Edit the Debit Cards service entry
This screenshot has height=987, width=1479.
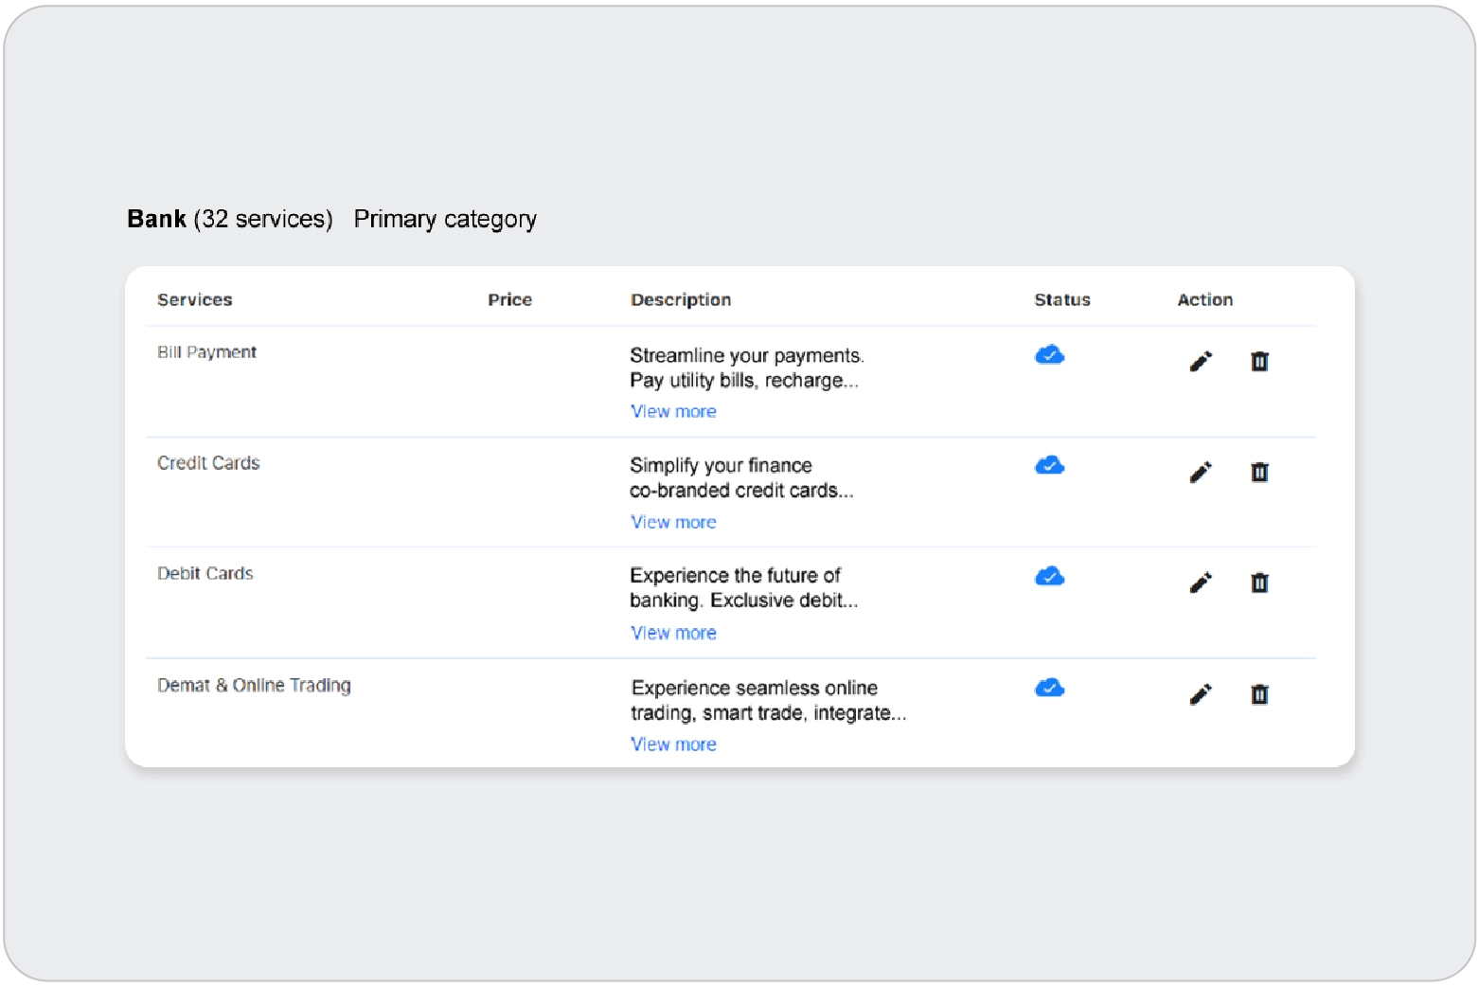[x=1201, y=583]
